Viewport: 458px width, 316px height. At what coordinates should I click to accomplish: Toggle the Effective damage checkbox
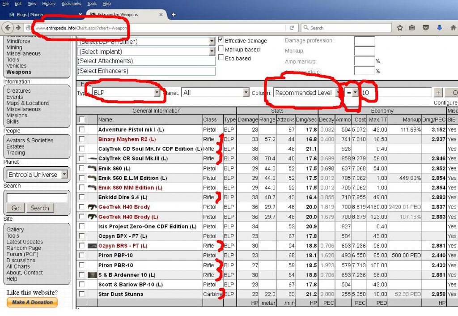[x=221, y=40]
